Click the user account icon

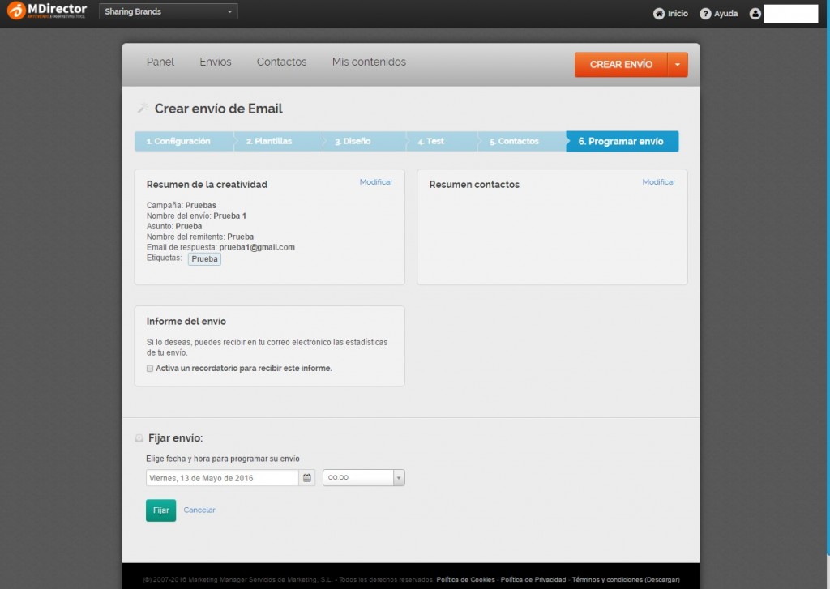755,14
